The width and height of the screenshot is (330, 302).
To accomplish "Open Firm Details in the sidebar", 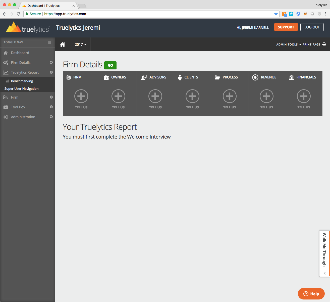I will click(21, 63).
